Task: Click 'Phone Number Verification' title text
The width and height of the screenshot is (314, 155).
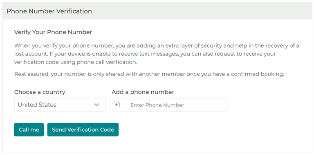Action: [49, 11]
